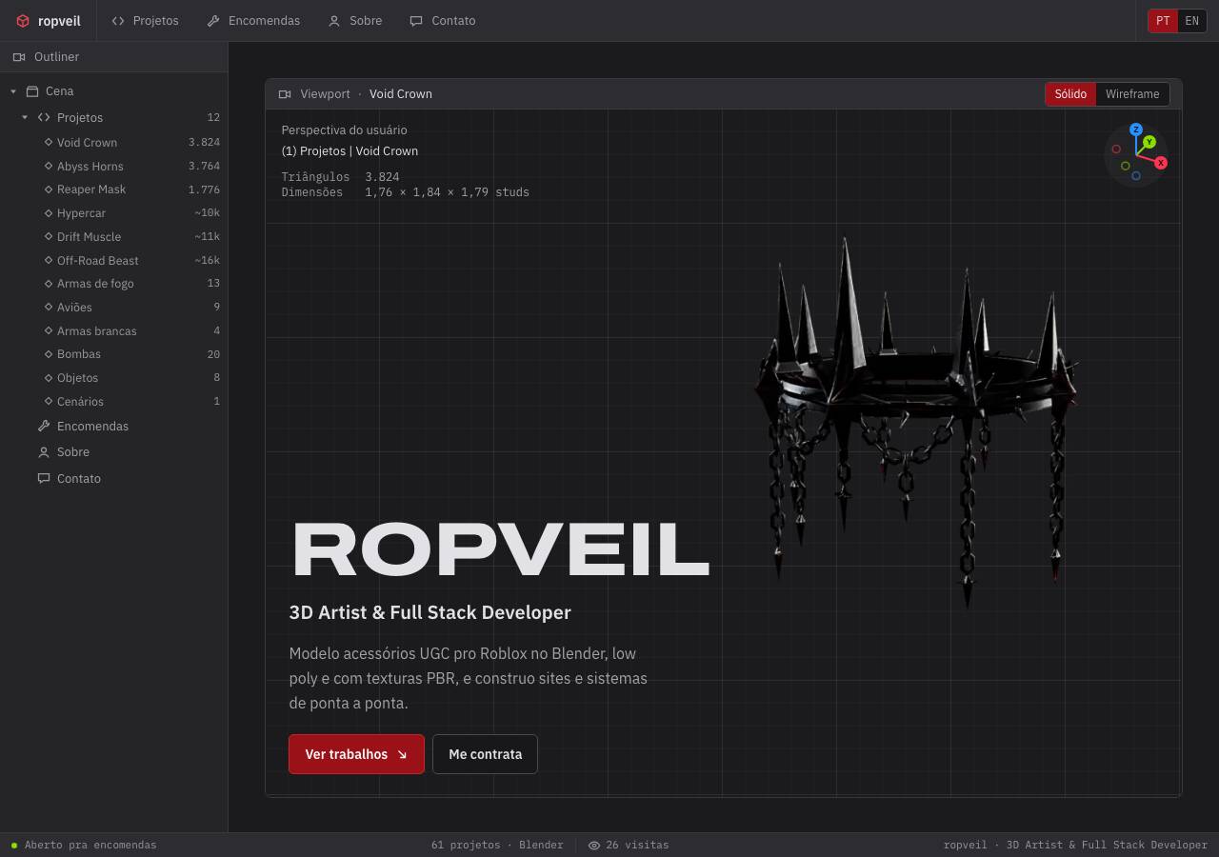Switch language to PT
The height and width of the screenshot is (857, 1219).
(1163, 21)
